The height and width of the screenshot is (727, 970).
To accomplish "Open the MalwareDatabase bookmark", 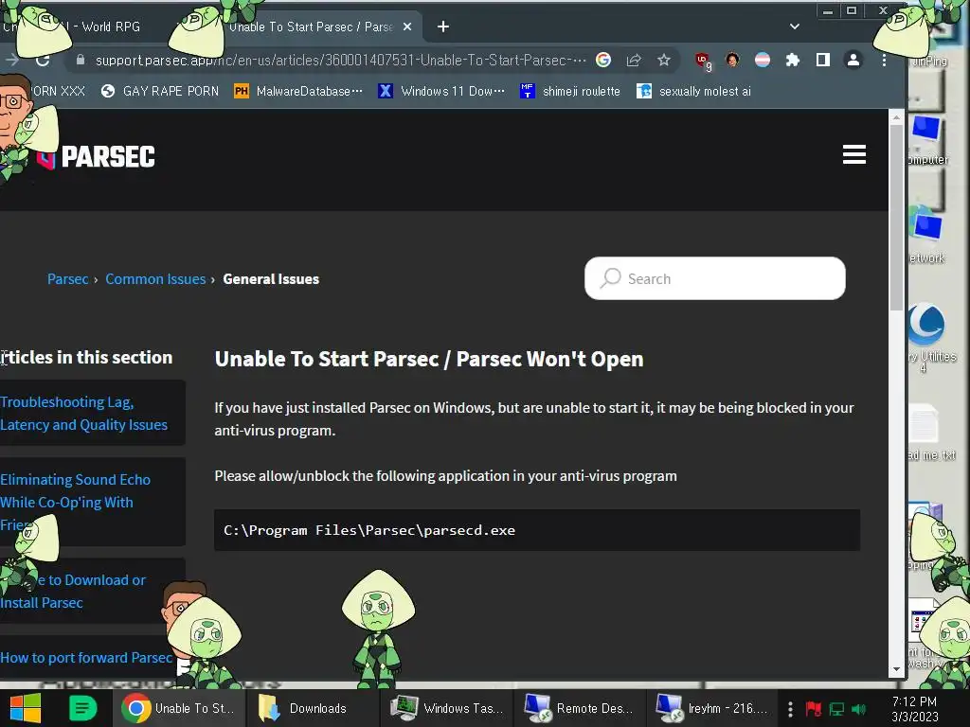I will pyautogui.click(x=298, y=92).
